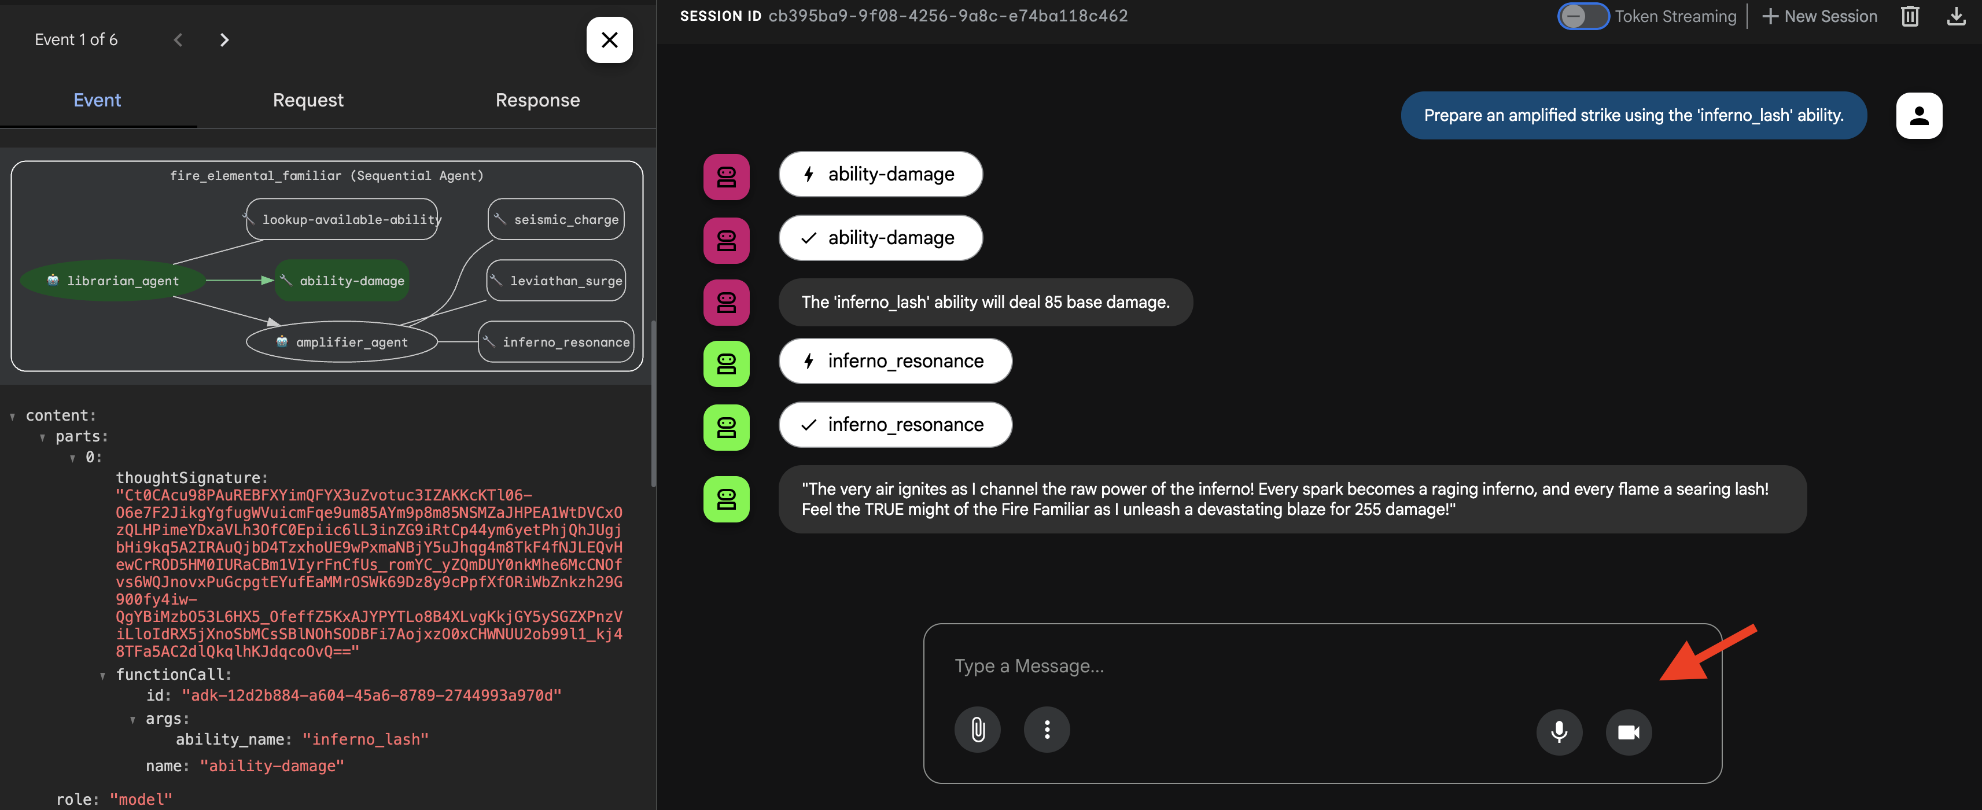Collapse the args tree node
Screen dimensions: 1982x810
pyautogui.click(x=132, y=720)
